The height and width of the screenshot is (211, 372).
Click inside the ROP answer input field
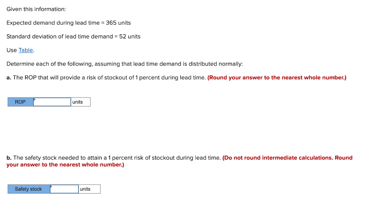pos(52,102)
